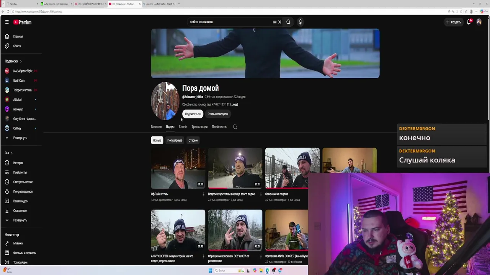Open the on-screen keyboard icon in search

[274, 22]
